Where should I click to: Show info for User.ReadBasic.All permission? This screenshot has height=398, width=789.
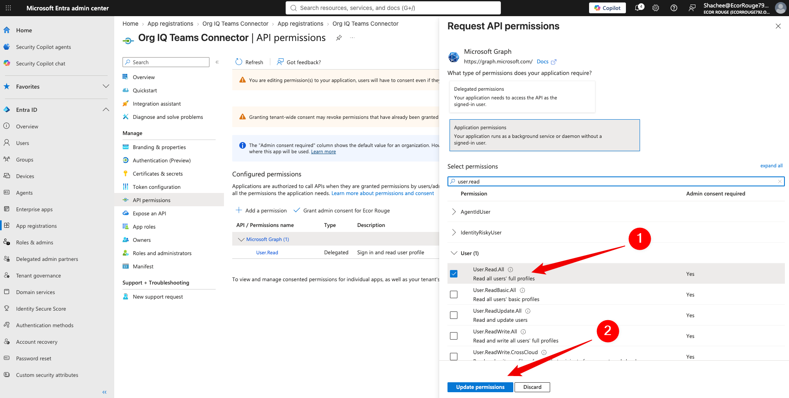(522, 290)
